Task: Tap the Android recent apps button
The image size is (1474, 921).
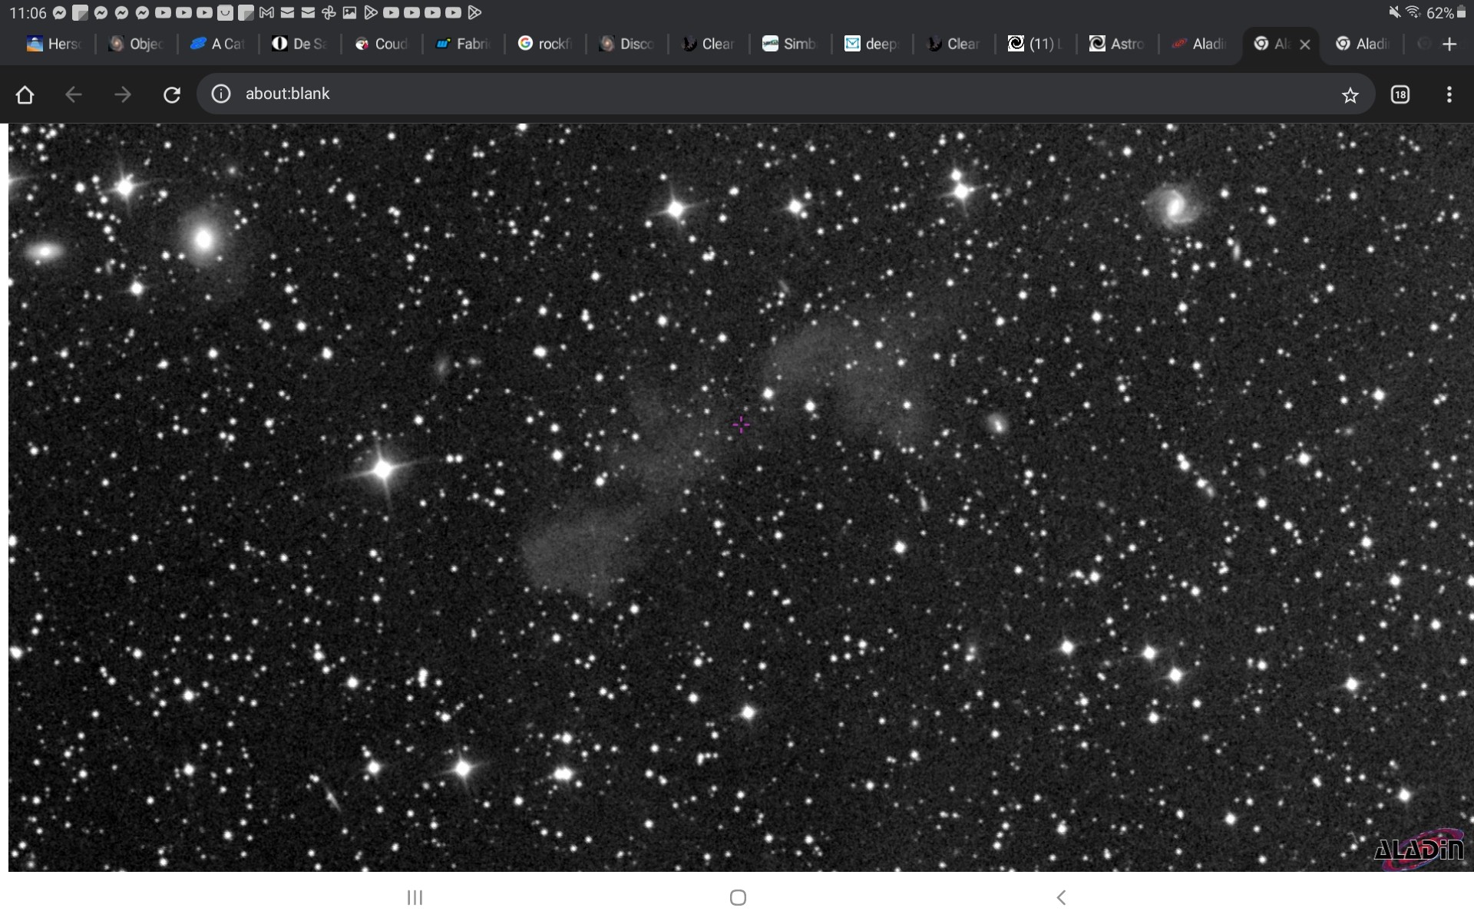Action: (x=415, y=897)
